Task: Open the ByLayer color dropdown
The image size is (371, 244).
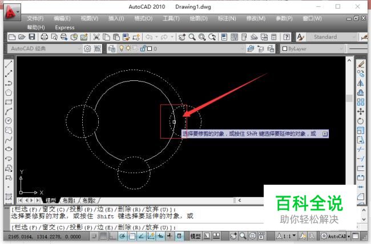Action: [x=312, y=48]
